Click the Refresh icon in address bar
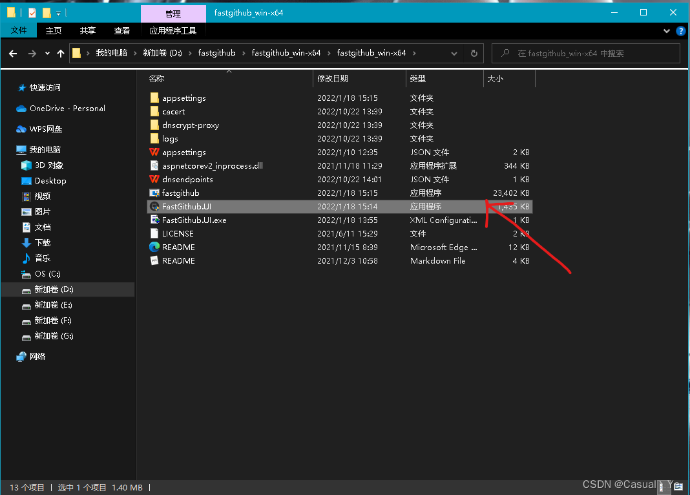This screenshot has width=690, height=495. tap(474, 53)
